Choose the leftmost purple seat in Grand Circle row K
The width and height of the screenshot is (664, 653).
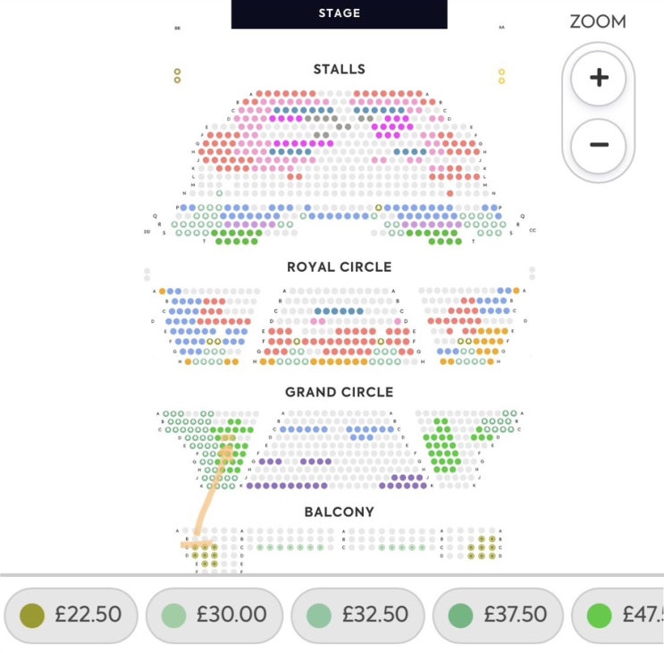(250, 486)
